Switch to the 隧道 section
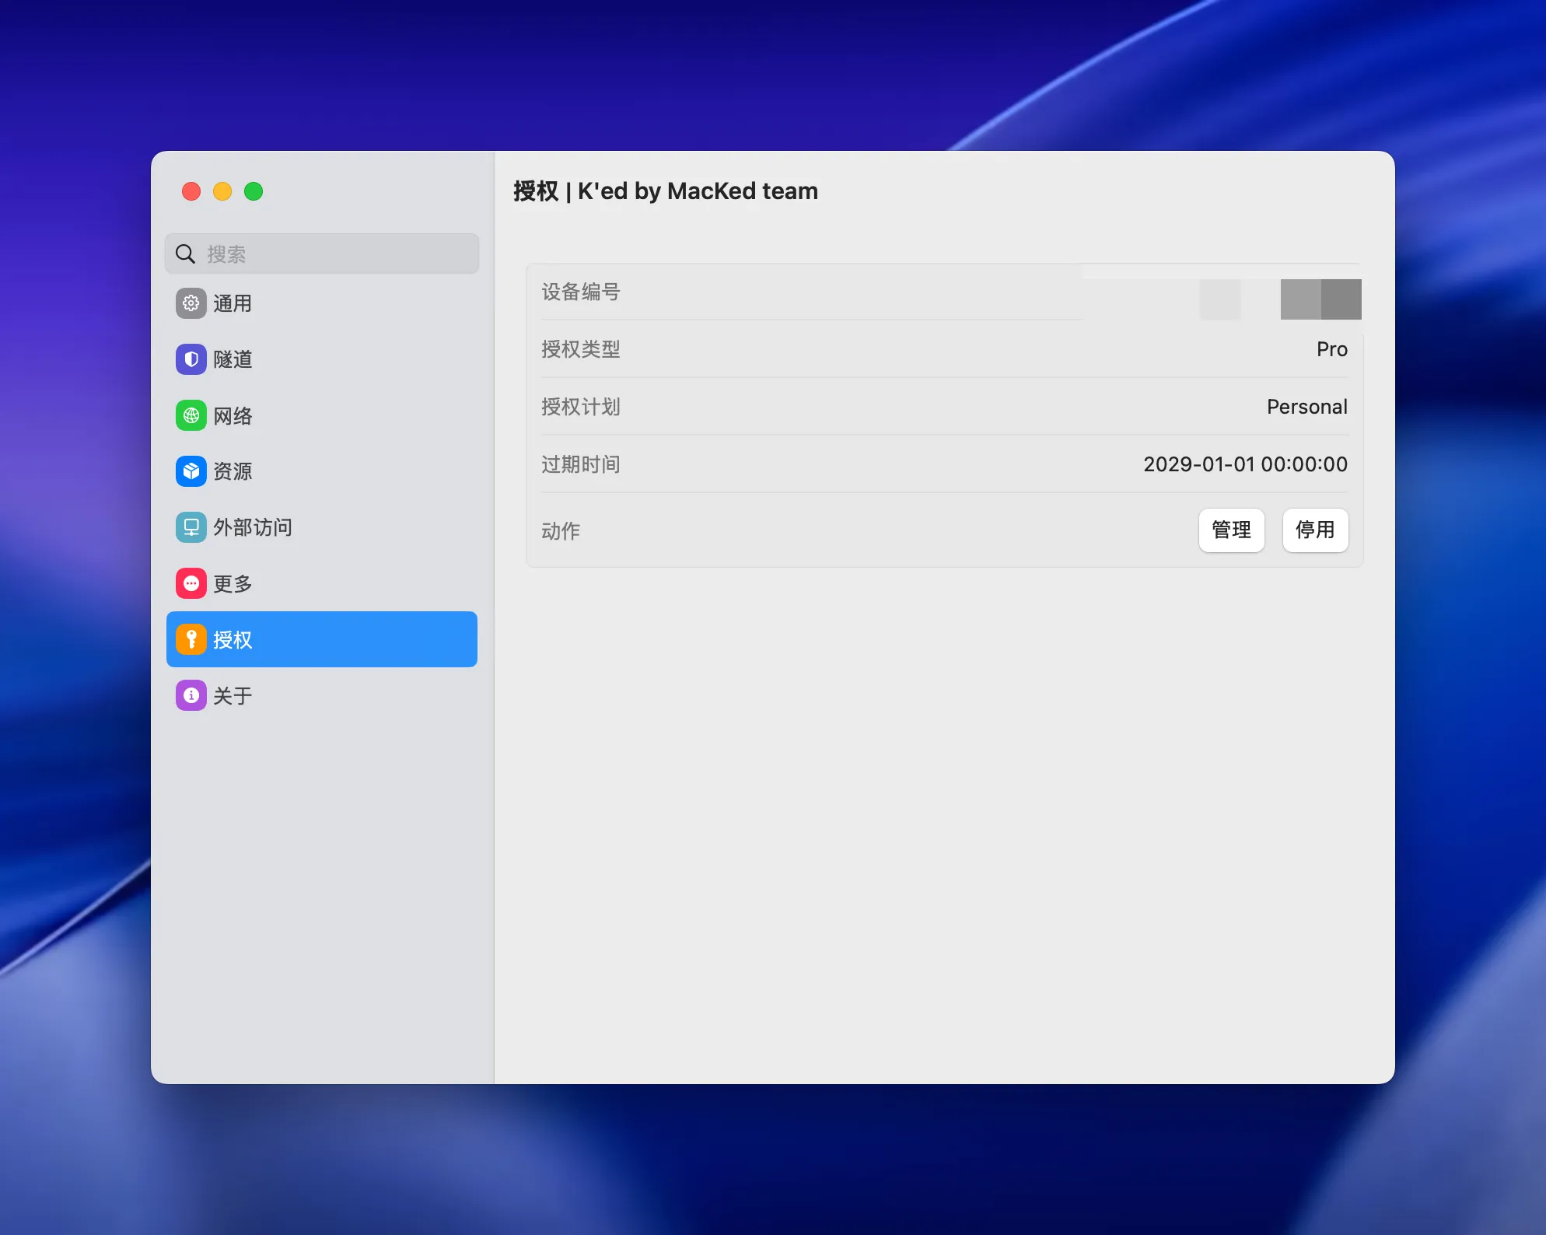 322,359
